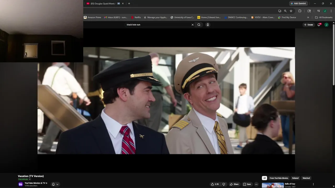Image resolution: width=335 pixels, height=188 pixels.
Task: Click the side panel icon in toolbar
Action: coord(309,11)
